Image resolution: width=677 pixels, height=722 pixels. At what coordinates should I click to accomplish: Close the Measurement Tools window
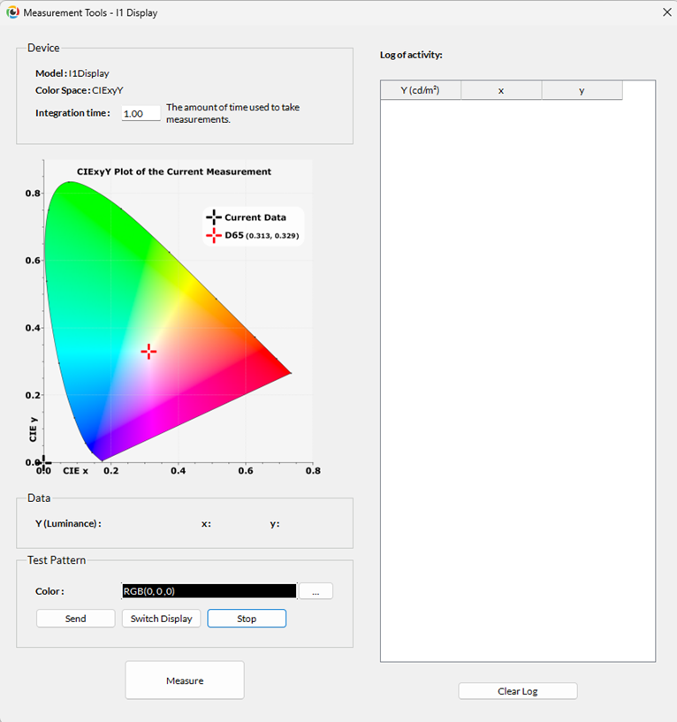(x=666, y=12)
